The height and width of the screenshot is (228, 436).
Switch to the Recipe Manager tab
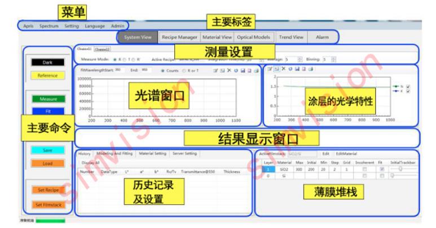179,37
